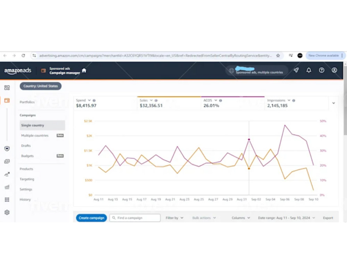347x260 pixels.
Task: Click Create campaign button
Action: point(91,218)
